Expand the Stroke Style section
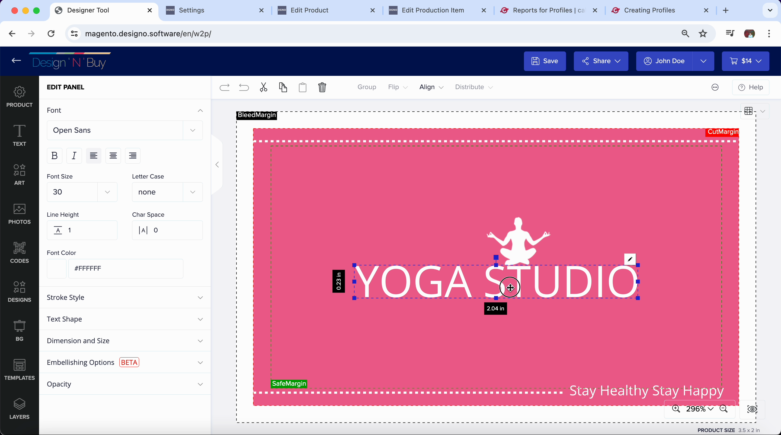 [x=125, y=297]
